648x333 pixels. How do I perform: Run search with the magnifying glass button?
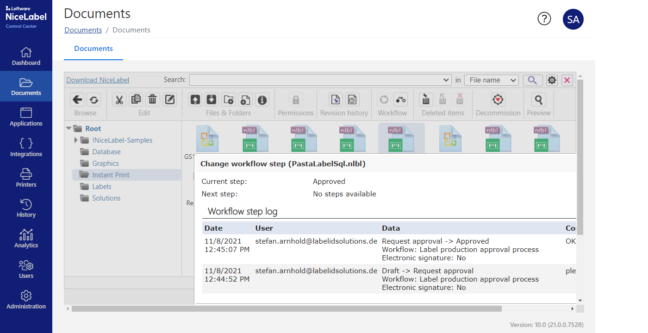click(x=533, y=80)
